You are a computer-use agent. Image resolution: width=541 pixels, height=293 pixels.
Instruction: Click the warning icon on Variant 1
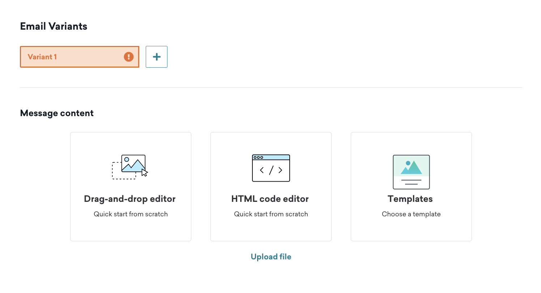pos(128,56)
